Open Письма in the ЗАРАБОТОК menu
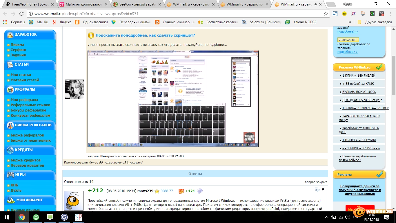 (x=17, y=45)
